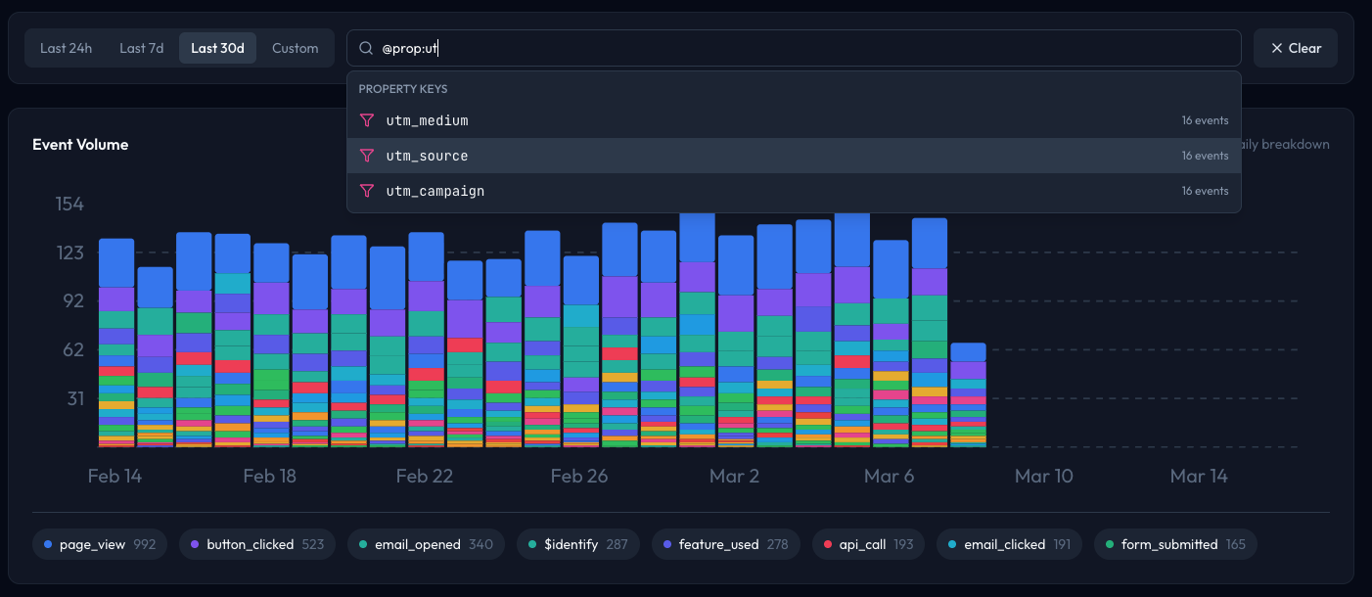Image resolution: width=1372 pixels, height=597 pixels.
Task: Open the Custom time range tab
Action: click(x=296, y=47)
